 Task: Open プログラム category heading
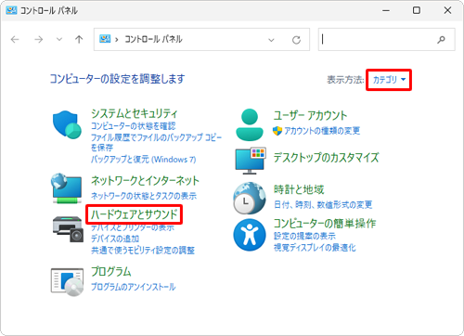pos(111,272)
